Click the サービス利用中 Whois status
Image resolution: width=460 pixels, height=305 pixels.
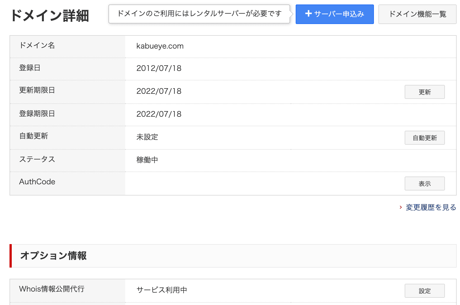coord(162,290)
